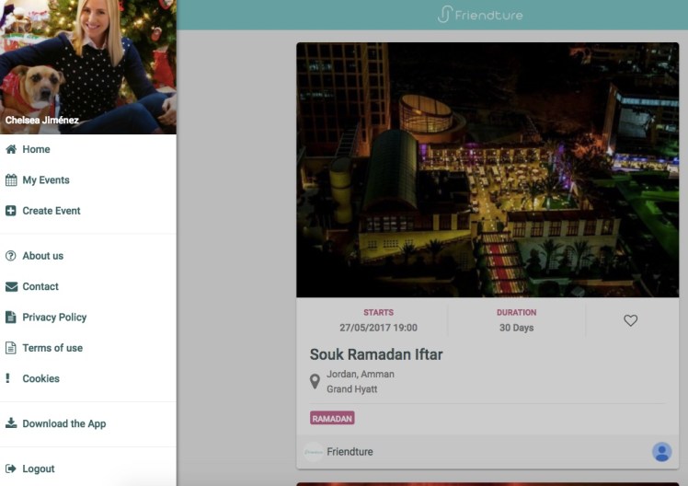The image size is (688, 486).
Task: Click the Download the App icon
Action: (11, 423)
